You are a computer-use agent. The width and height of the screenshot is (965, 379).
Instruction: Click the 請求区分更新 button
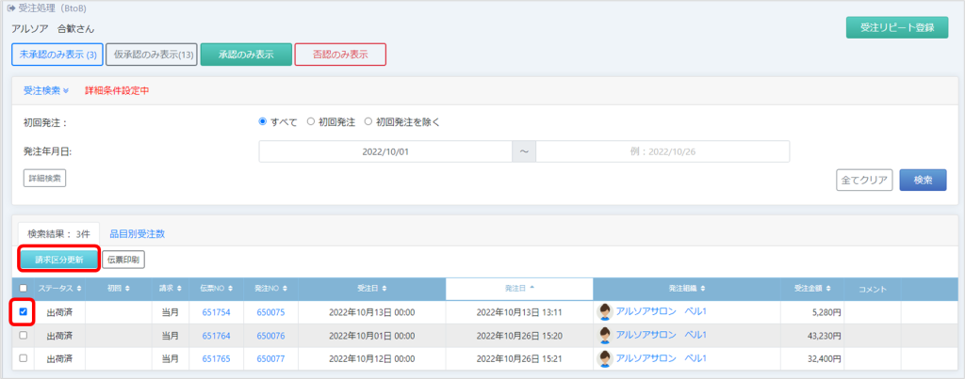pyautogui.click(x=58, y=259)
